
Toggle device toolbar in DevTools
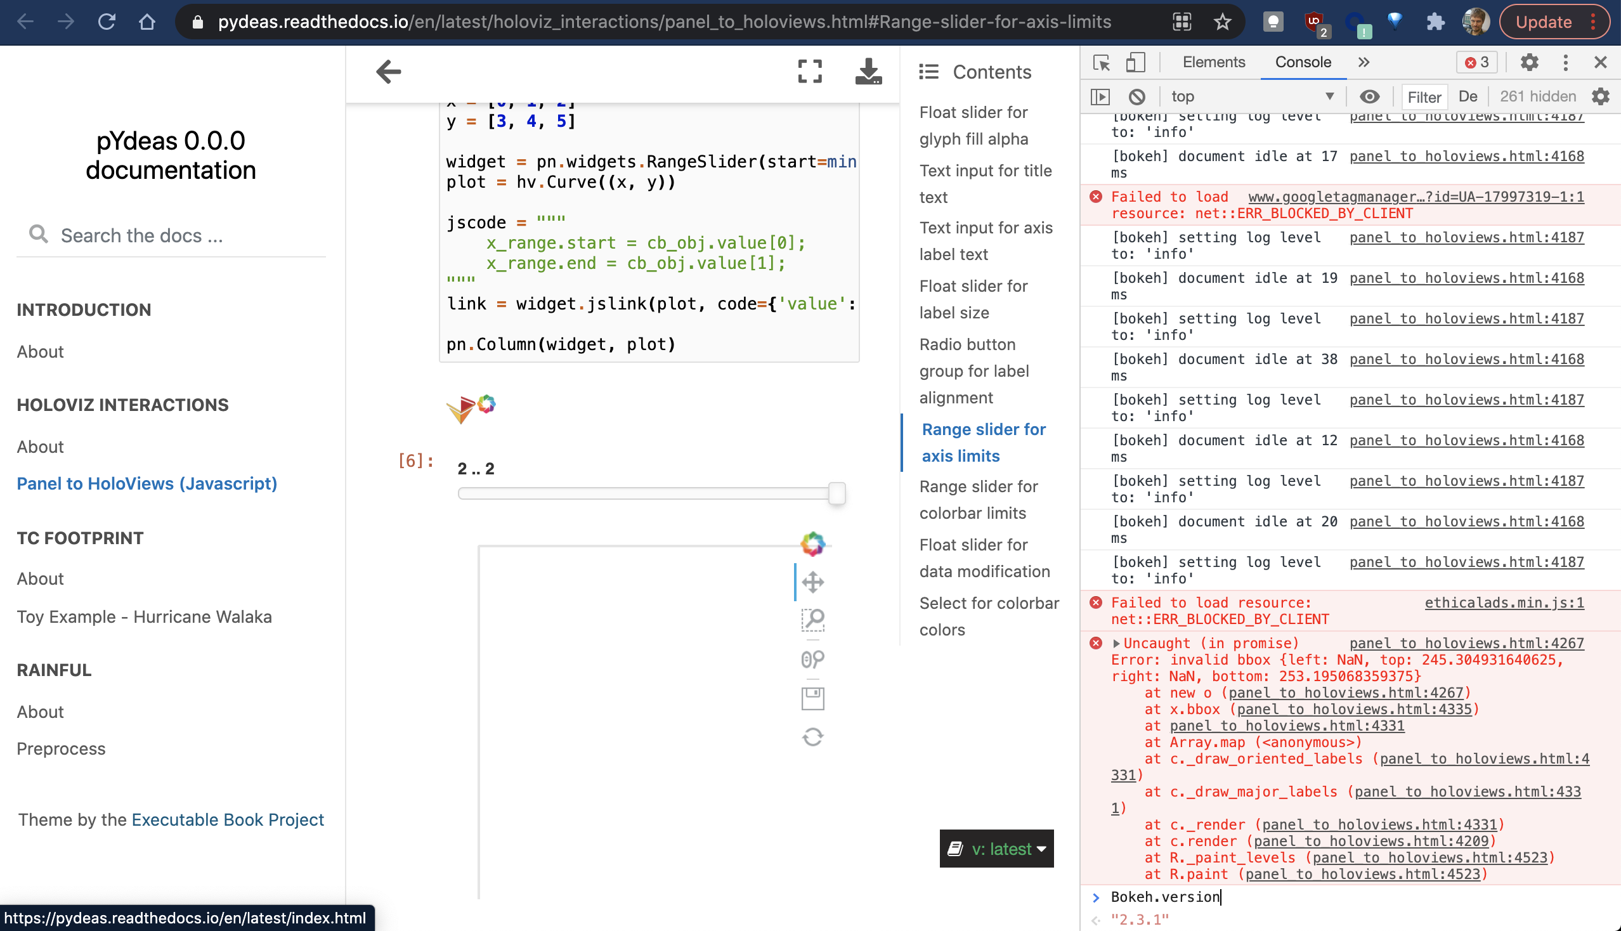coord(1135,62)
